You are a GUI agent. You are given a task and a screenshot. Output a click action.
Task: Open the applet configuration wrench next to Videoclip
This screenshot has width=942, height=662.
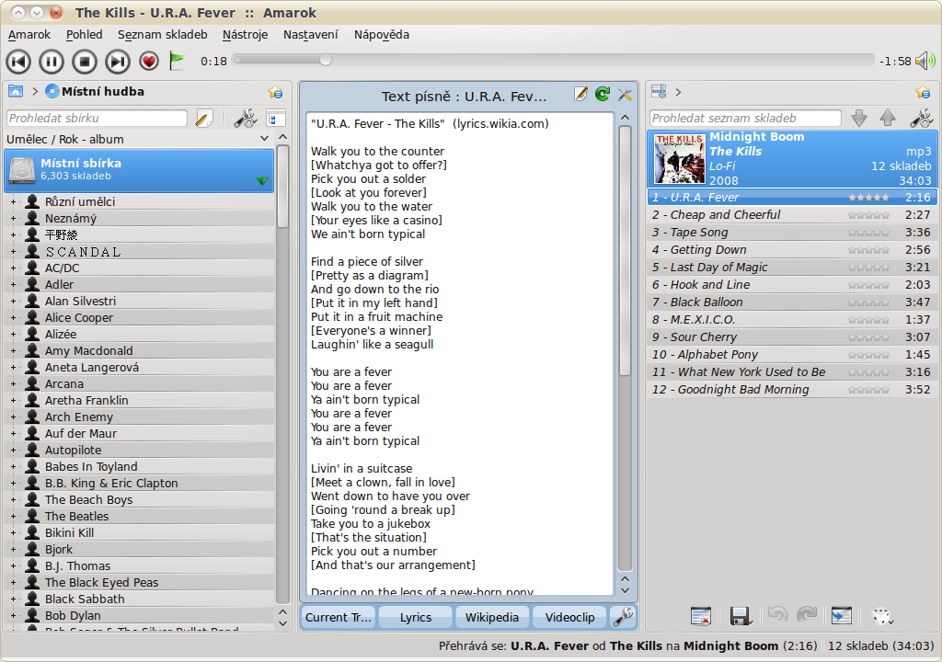[x=624, y=617]
